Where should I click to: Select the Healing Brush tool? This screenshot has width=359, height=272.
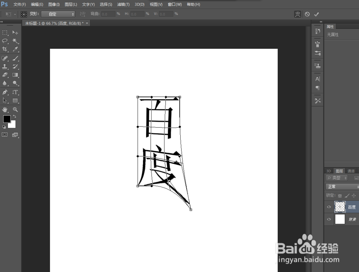point(5,58)
